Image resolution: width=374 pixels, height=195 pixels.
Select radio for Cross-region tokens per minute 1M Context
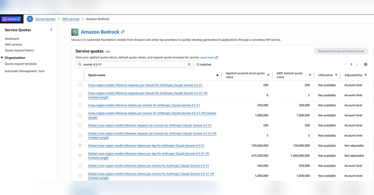[80, 115]
